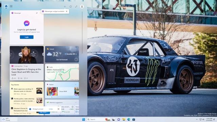Dismiss the Messenger widget available notification
Image resolution: width=217 pixels, height=122 pixels.
tap(66, 11)
